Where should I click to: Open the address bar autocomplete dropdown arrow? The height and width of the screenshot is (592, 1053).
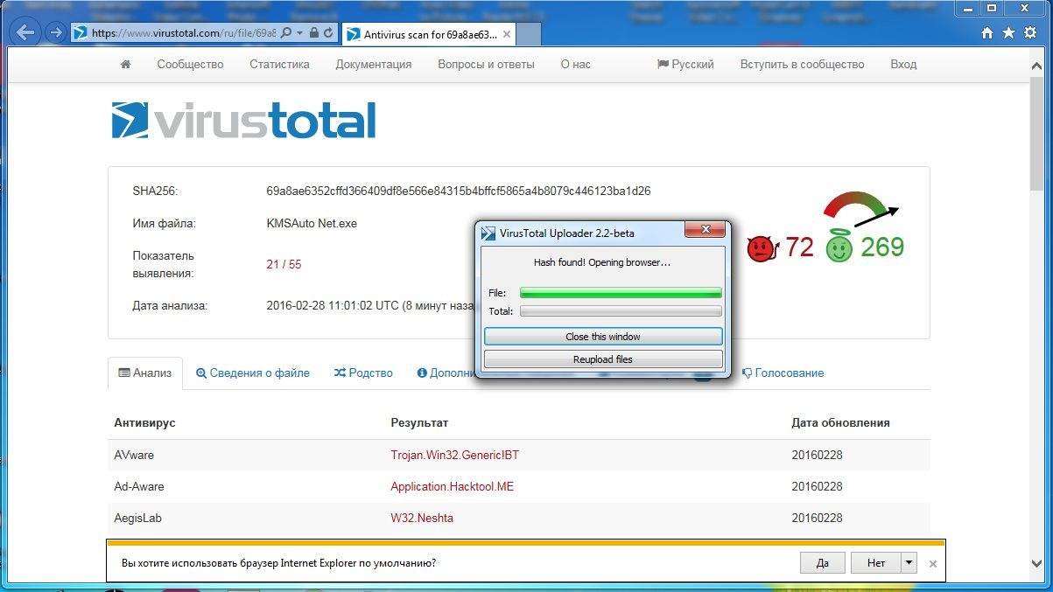point(300,33)
